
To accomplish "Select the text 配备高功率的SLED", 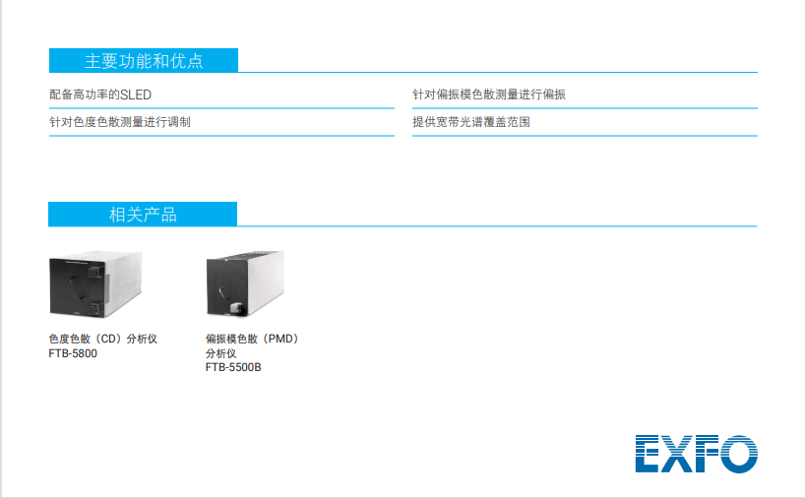I will [100, 94].
